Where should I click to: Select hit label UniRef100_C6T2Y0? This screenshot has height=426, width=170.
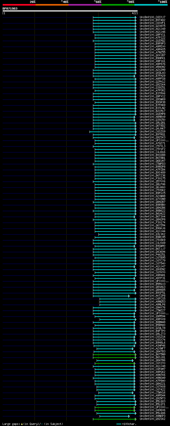pyautogui.click(x=152, y=363)
